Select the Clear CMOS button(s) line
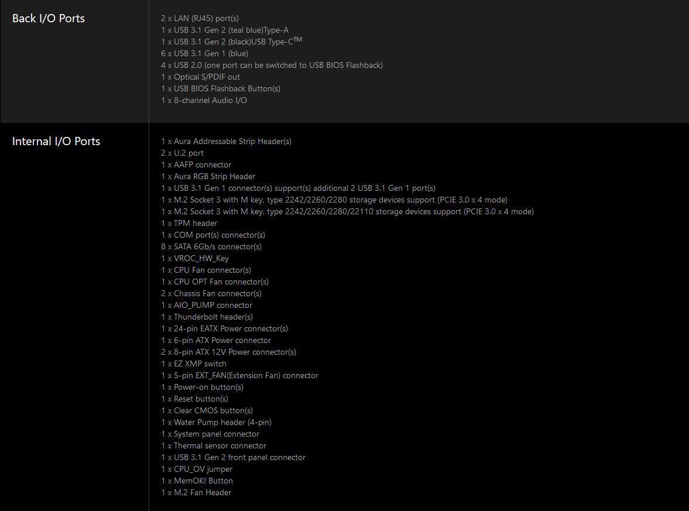Image resolution: width=689 pixels, height=511 pixels. [x=207, y=411]
